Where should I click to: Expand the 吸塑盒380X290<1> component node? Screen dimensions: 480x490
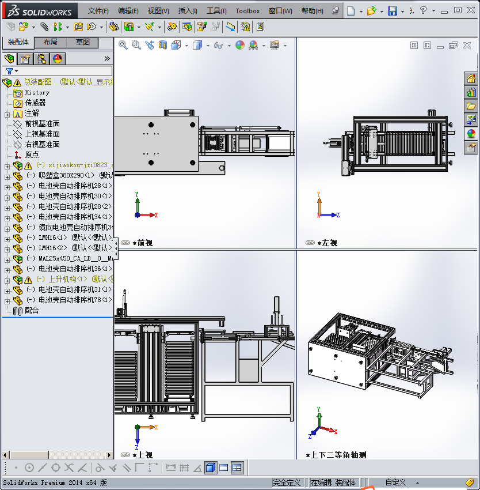click(x=7, y=177)
